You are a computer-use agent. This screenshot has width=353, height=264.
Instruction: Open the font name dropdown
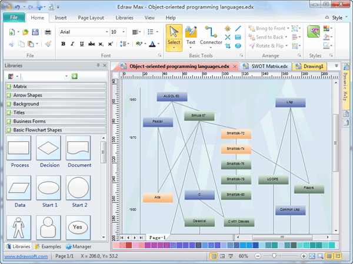pyautogui.click(x=106, y=32)
